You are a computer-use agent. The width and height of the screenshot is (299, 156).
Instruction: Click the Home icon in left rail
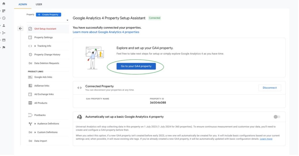pyautogui.click(x=4, y=3)
